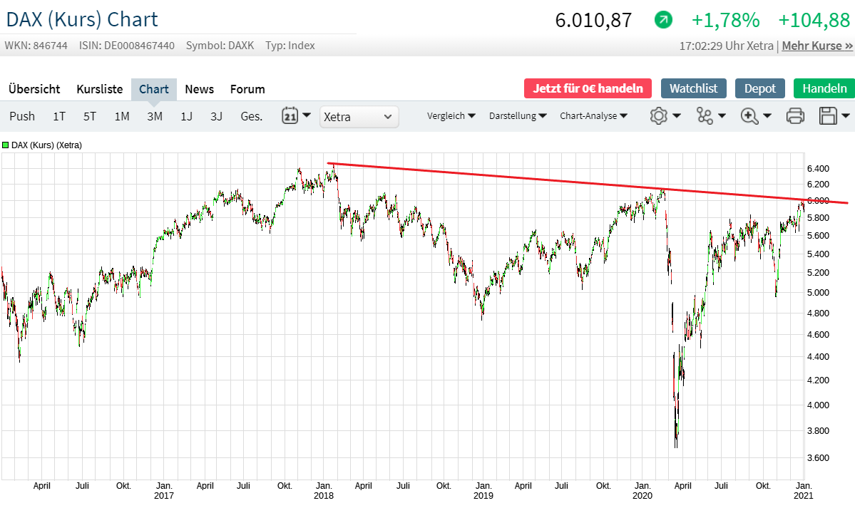Expand the Chart-Analyse menu

click(x=593, y=115)
